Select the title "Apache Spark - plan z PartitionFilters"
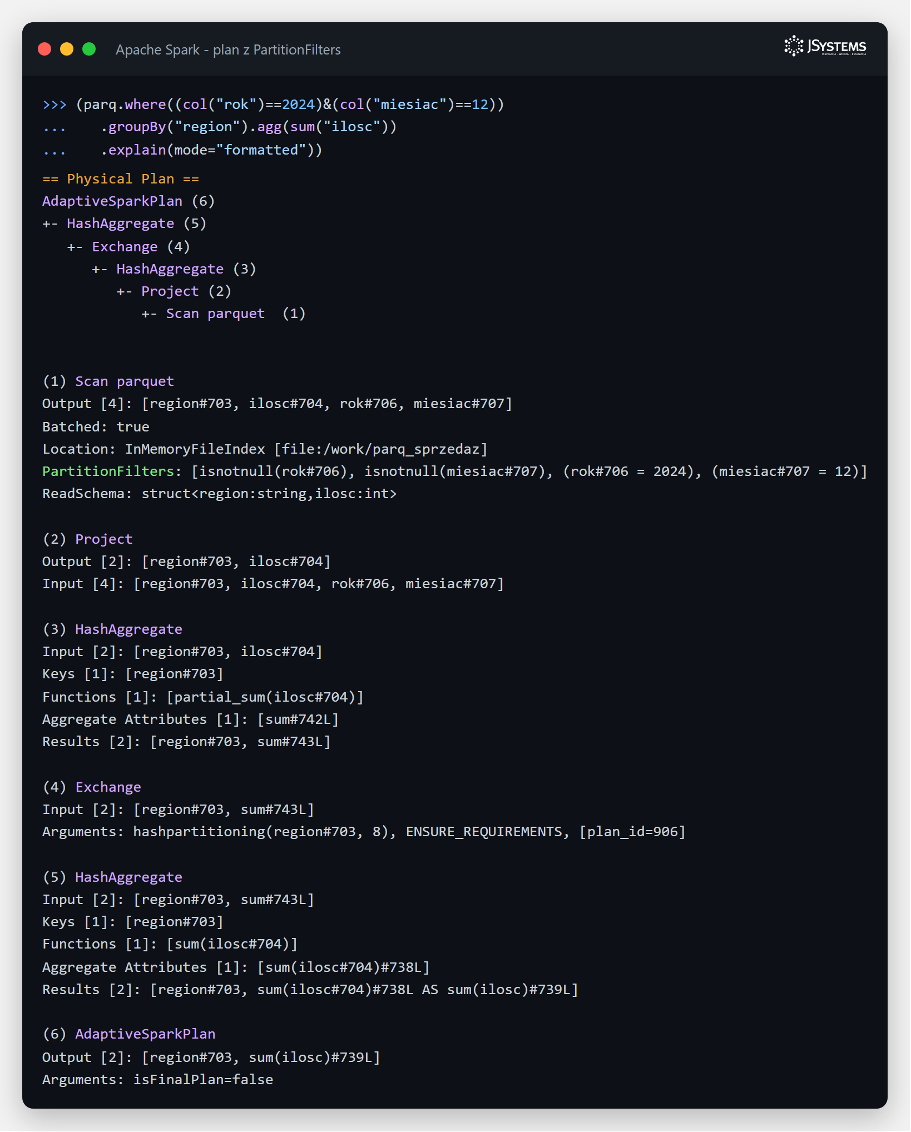This screenshot has width=911, height=1132. tap(228, 50)
